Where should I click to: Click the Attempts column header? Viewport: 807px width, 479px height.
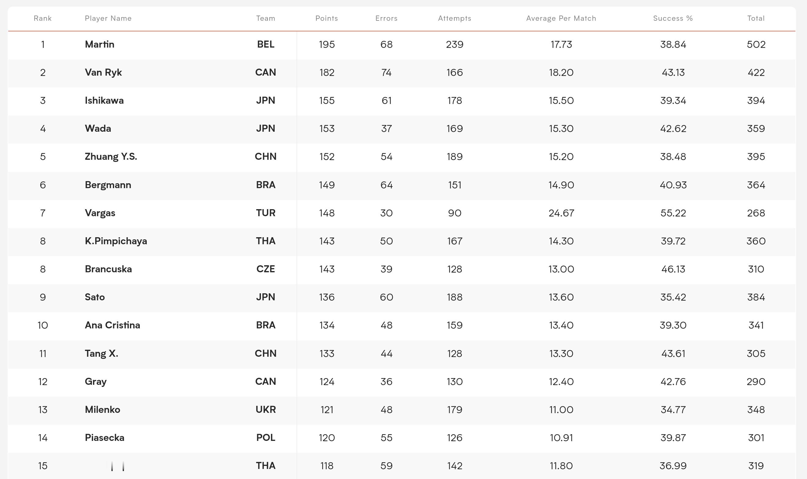pos(454,18)
